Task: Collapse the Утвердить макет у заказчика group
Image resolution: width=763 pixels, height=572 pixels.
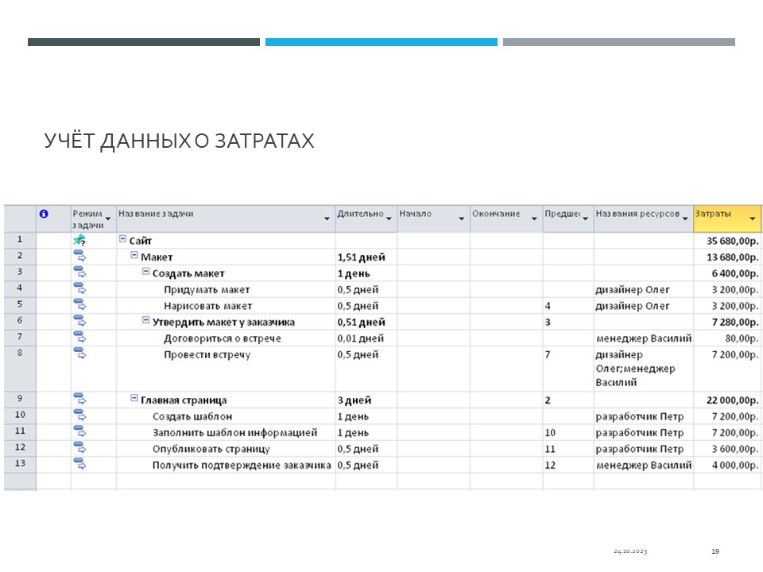Action: [145, 320]
